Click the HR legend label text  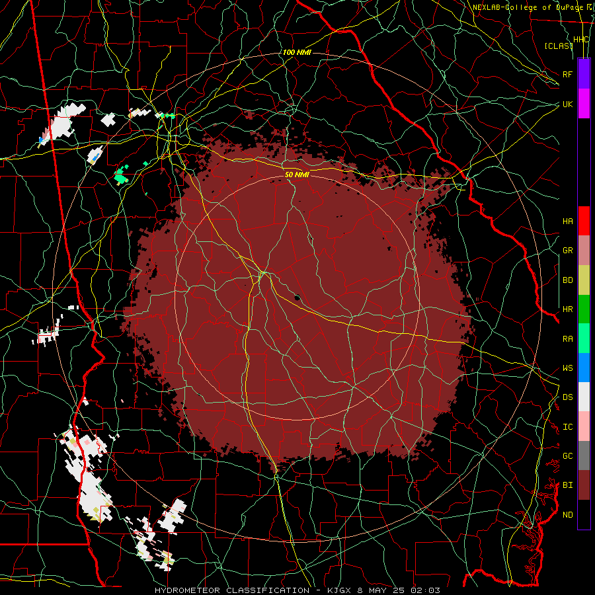click(567, 309)
